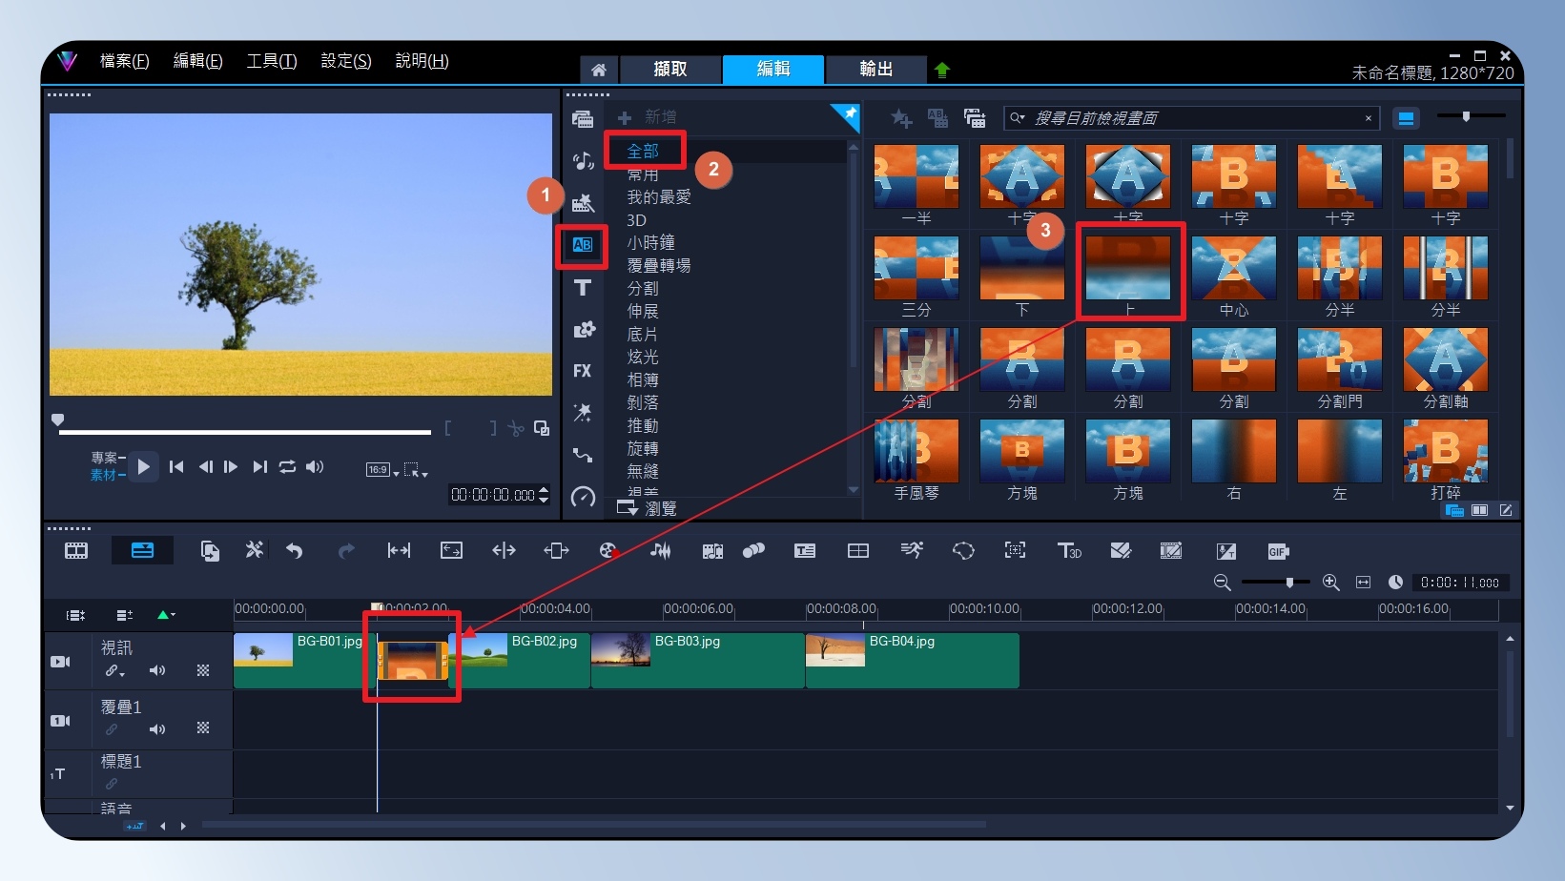Switch to storyboard view icon
This screenshot has height=881, width=1565.
76,550
